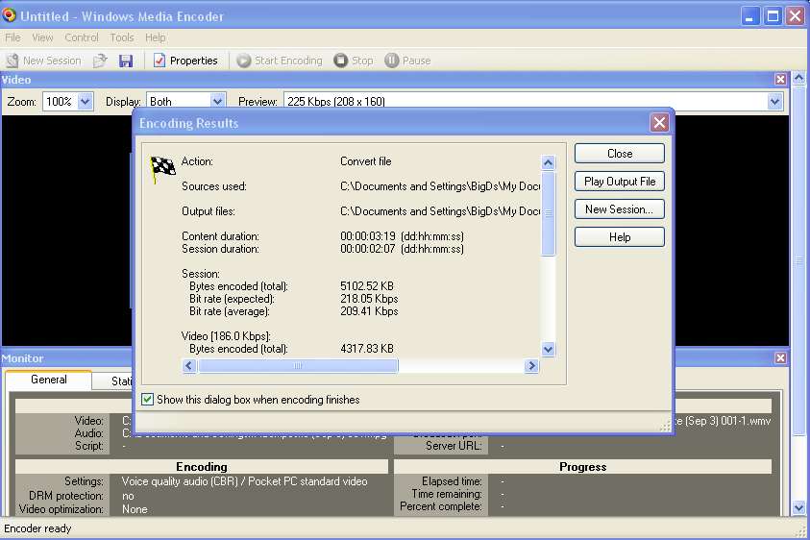Click the 209.41 Kbps average bit rate
810x540 pixels.
(369, 311)
